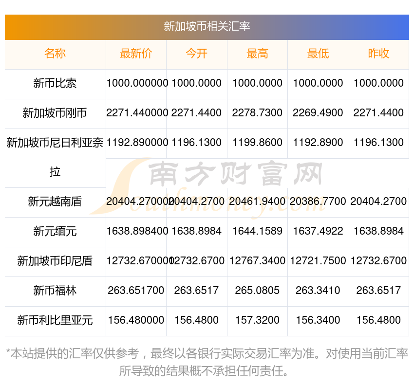Select 利比里亚元 今开 value '156.4800'
This screenshot has width=414, height=386.
coord(197,320)
